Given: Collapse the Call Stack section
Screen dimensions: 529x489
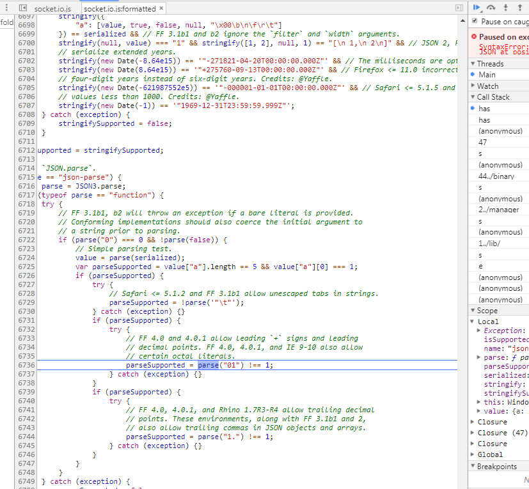Looking at the screenshot, I should click(x=473, y=97).
